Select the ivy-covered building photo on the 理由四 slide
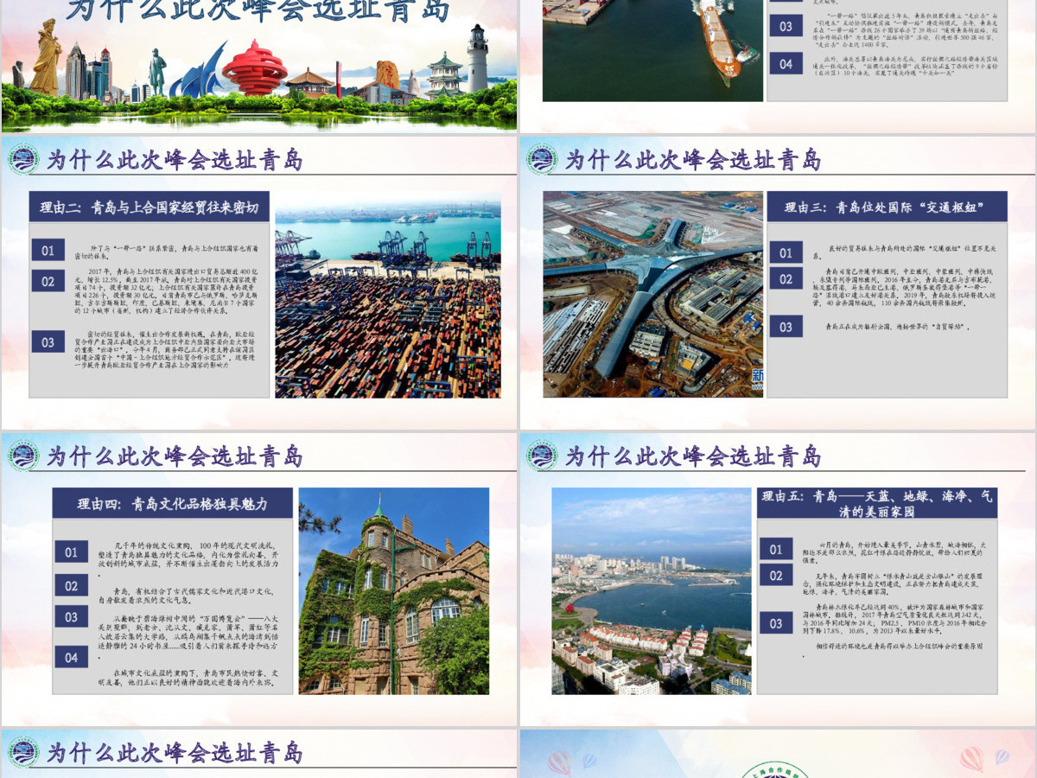 tap(394, 590)
